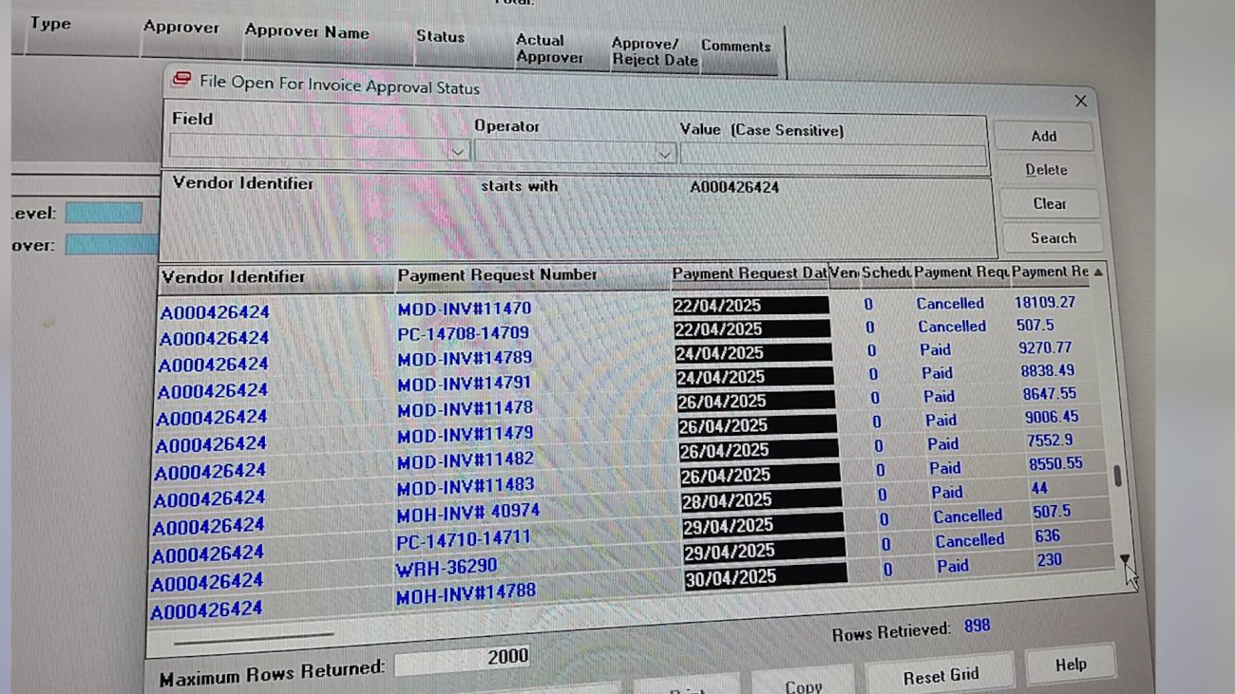Click the date 28/04/2025 cell
Image resolution: width=1235 pixels, height=694 pixels.
(761, 499)
